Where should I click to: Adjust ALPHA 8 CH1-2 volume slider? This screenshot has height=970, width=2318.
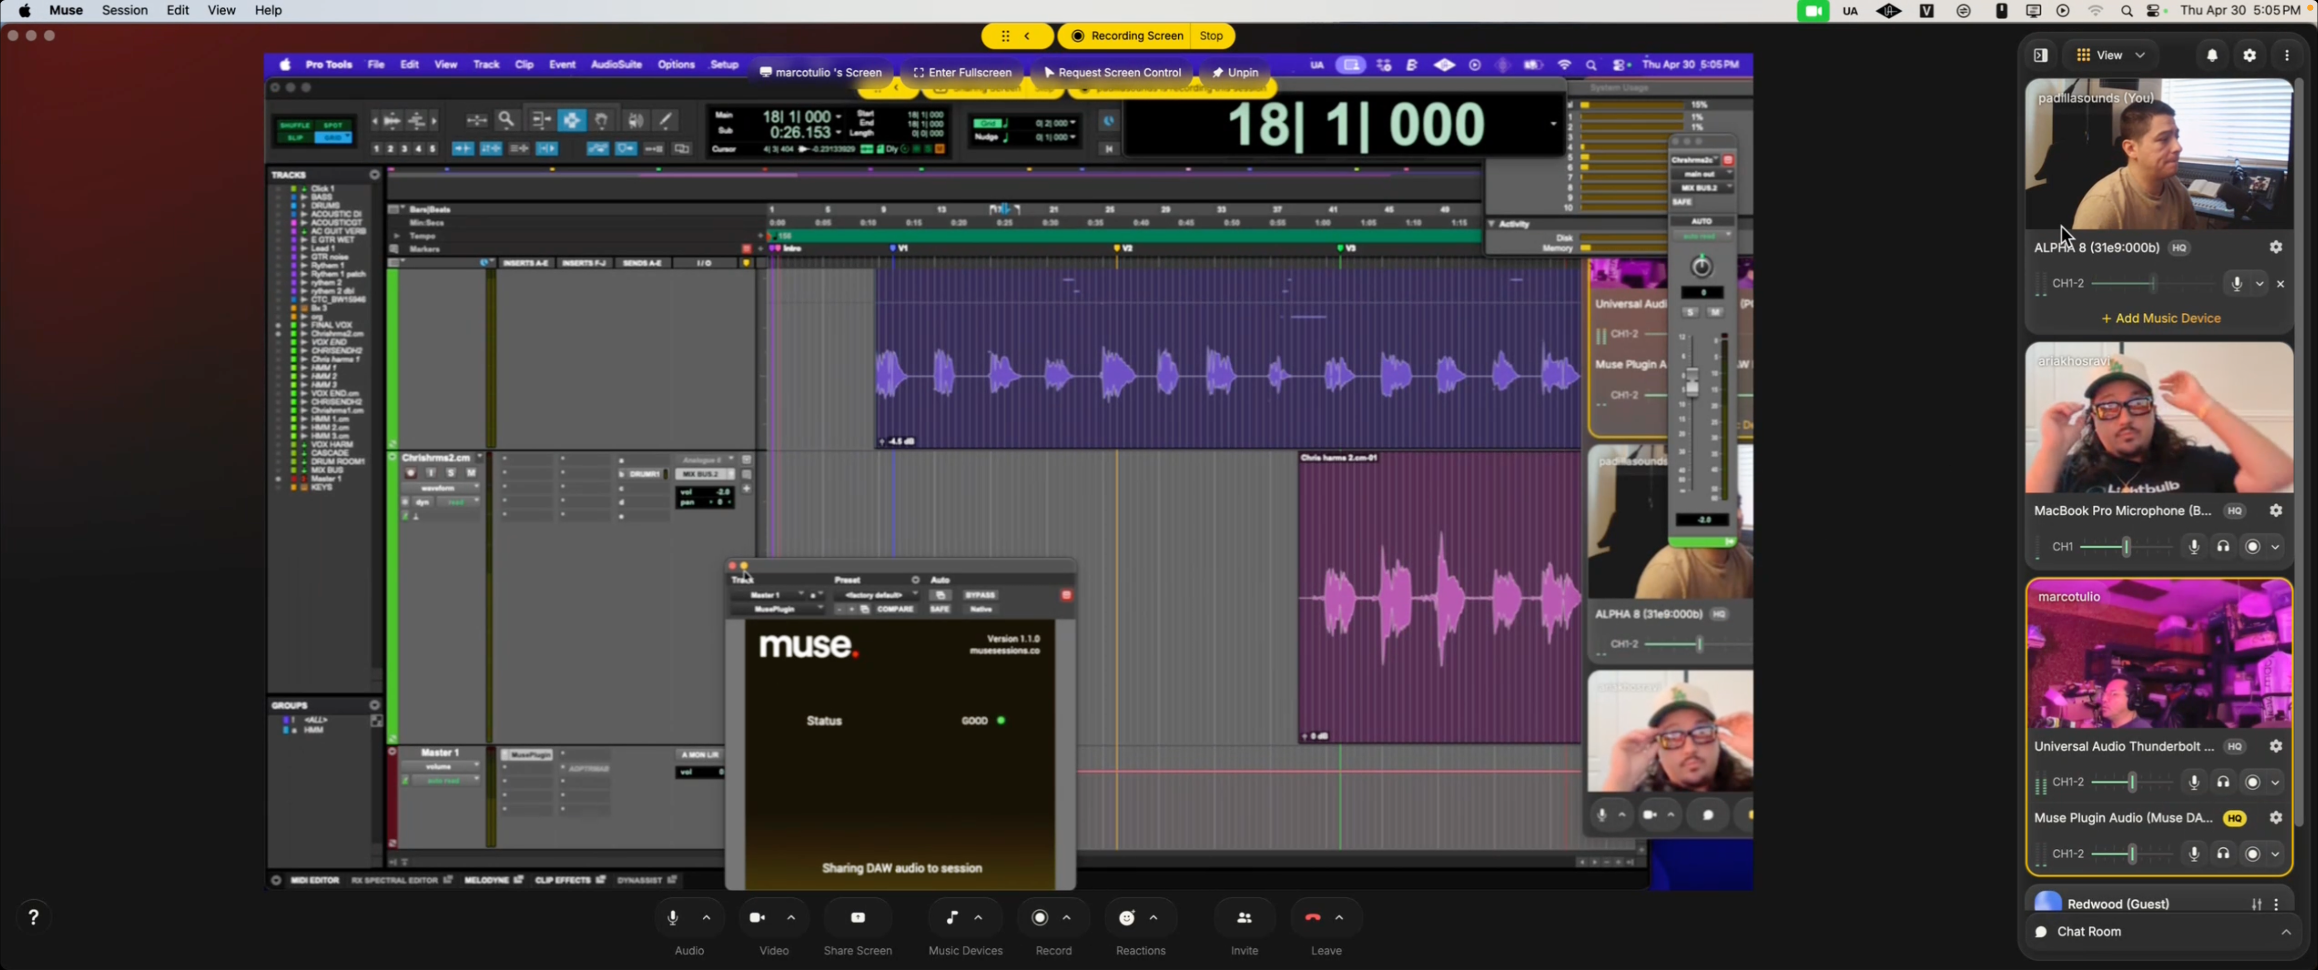2151,283
